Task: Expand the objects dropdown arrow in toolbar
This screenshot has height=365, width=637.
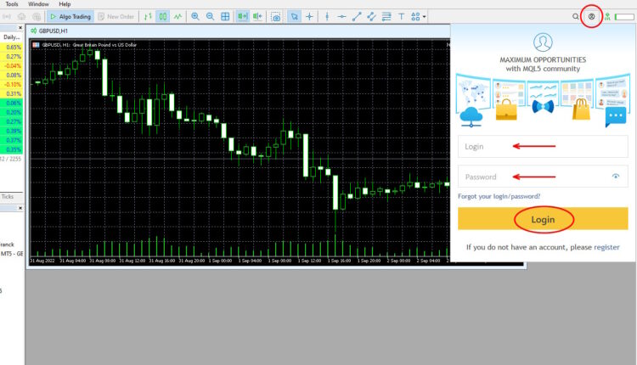Action: 424,16
